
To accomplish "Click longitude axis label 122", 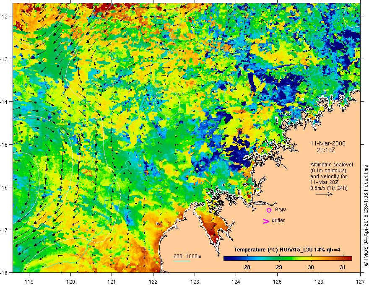I will tap(153, 282).
